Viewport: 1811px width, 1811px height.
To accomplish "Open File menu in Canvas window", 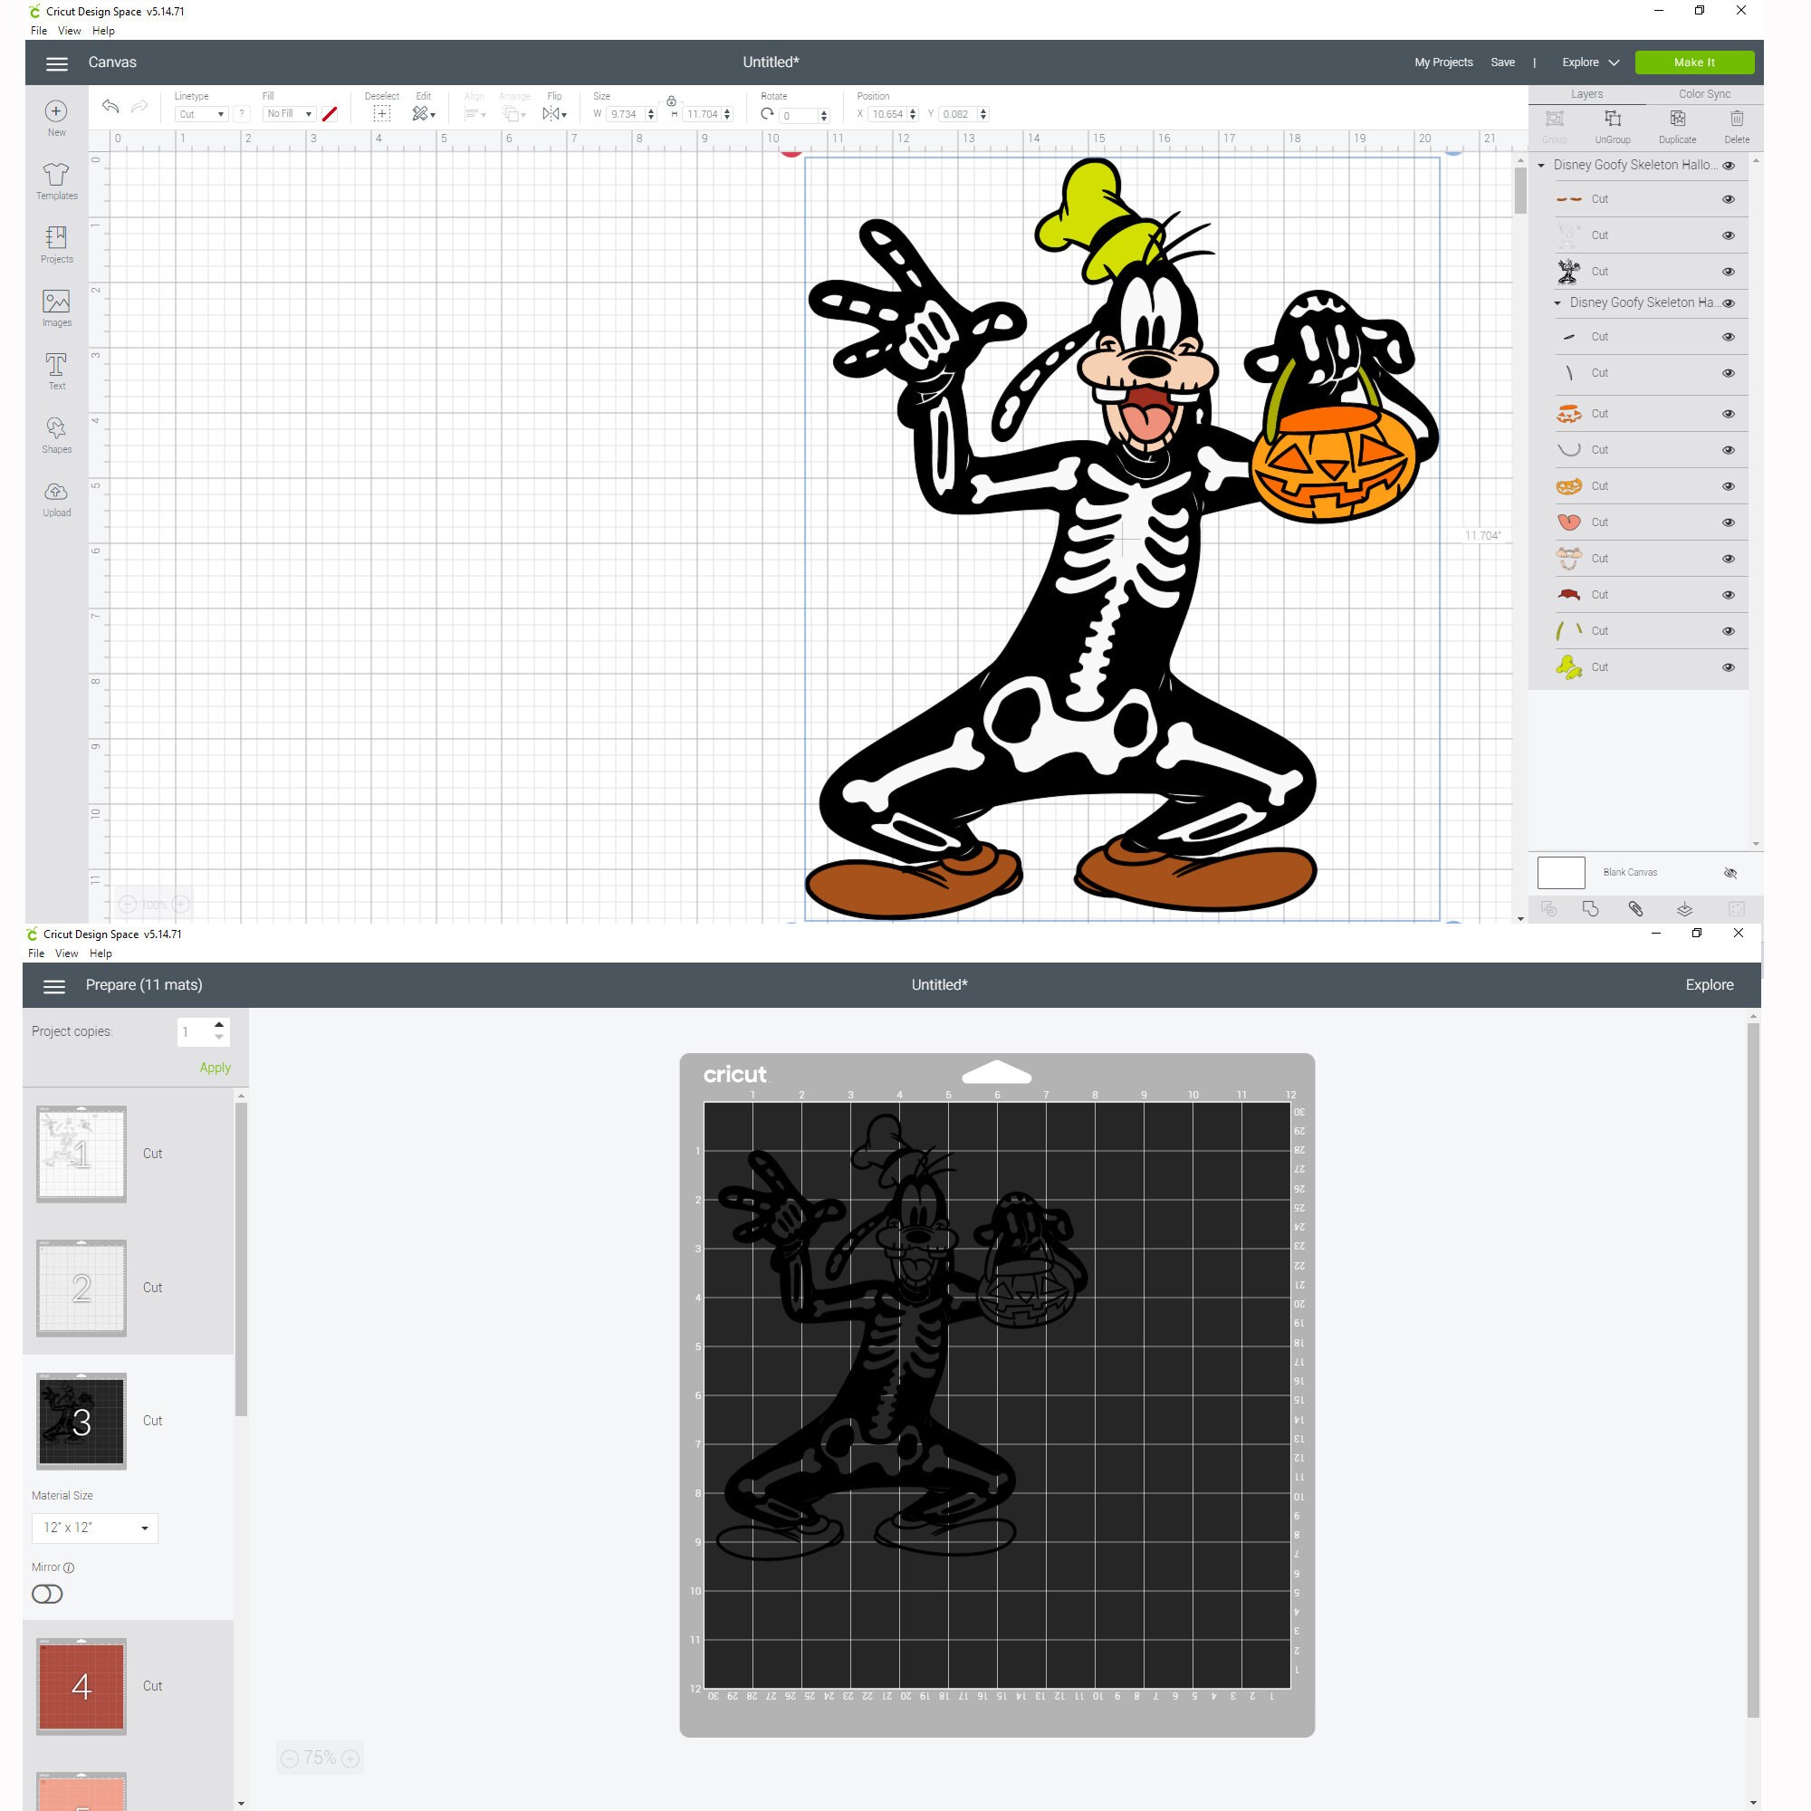I will click(38, 31).
